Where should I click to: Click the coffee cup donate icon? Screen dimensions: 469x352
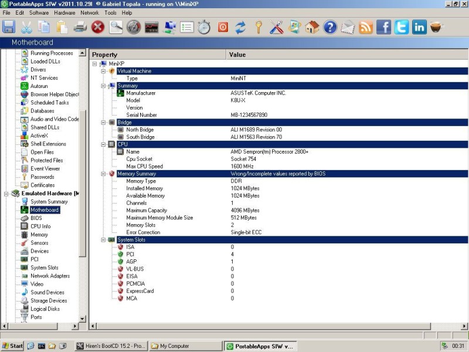point(436,27)
